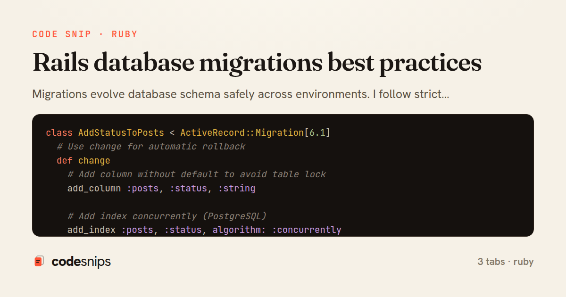Click the comment "# Use change for automatic rollback"
Screen dimensions: 566x297
pyautogui.click(x=151, y=147)
